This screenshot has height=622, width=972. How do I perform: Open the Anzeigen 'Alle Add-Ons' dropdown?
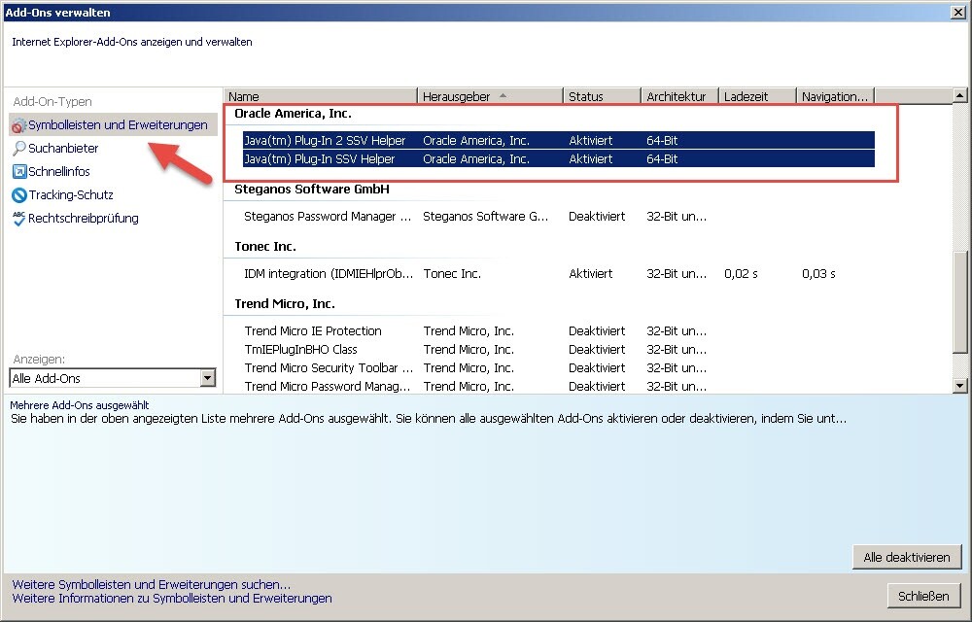click(207, 378)
